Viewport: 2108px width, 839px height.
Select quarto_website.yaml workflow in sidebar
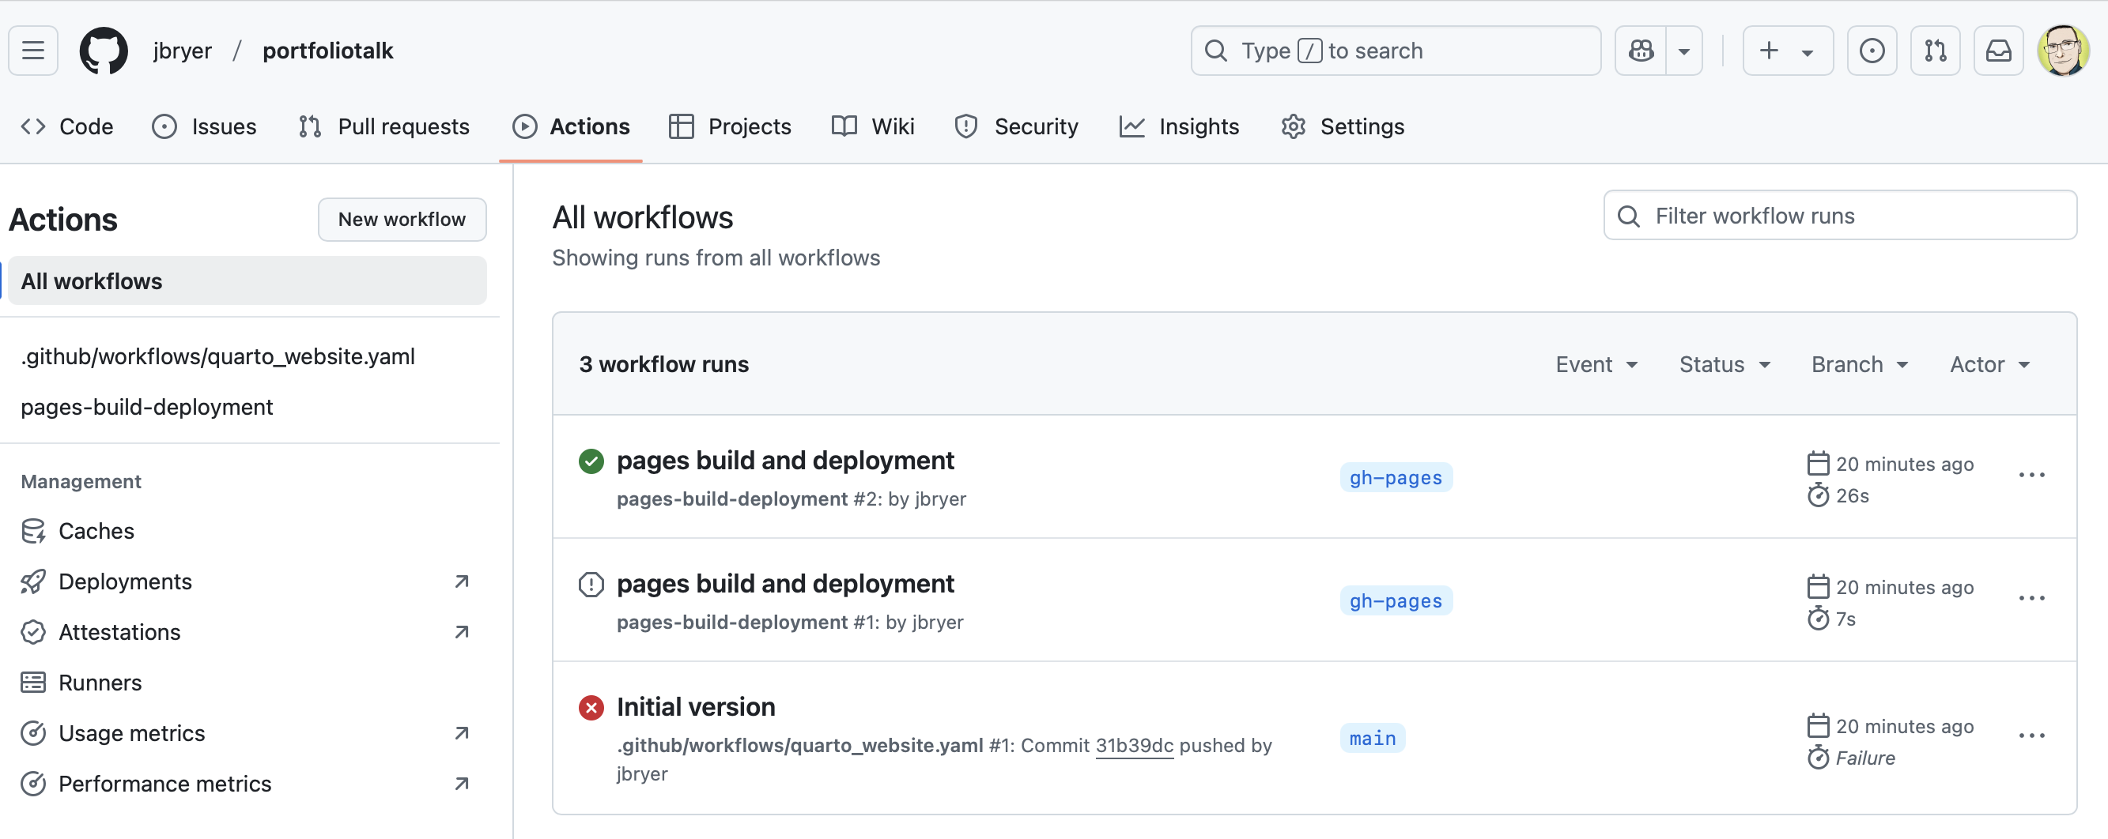pos(217,356)
